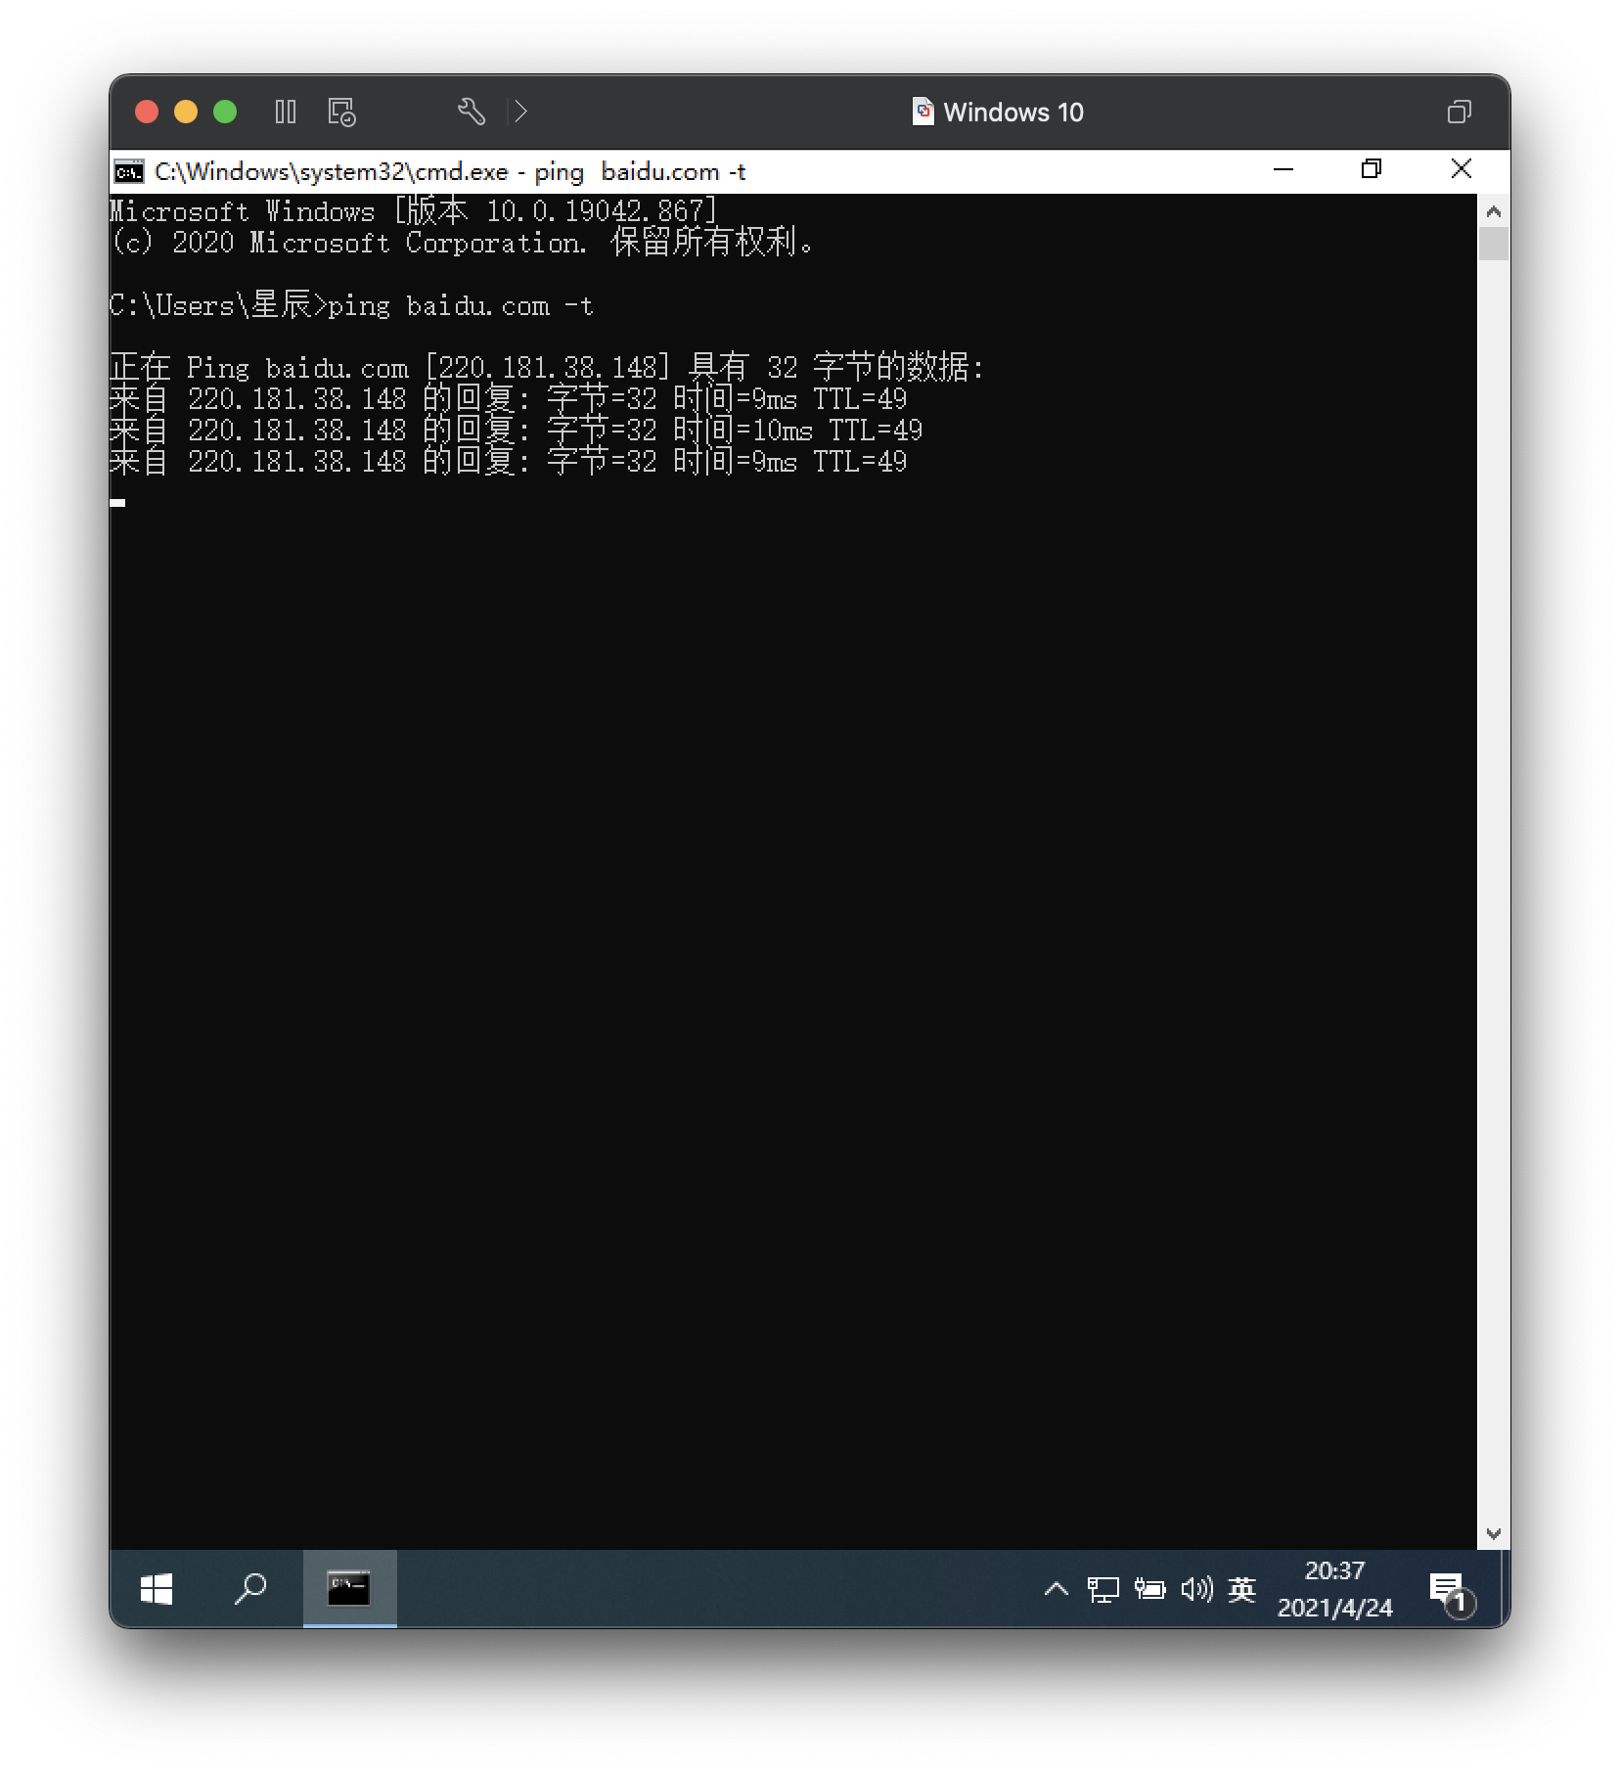Click the overlapping-windows icon in the VM title bar
Viewport: 1620px width, 1773px height.
[x=1459, y=112]
